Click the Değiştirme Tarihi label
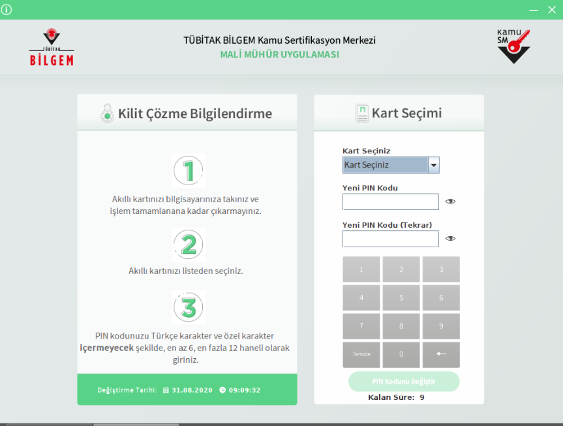The height and width of the screenshot is (426, 563). click(127, 390)
